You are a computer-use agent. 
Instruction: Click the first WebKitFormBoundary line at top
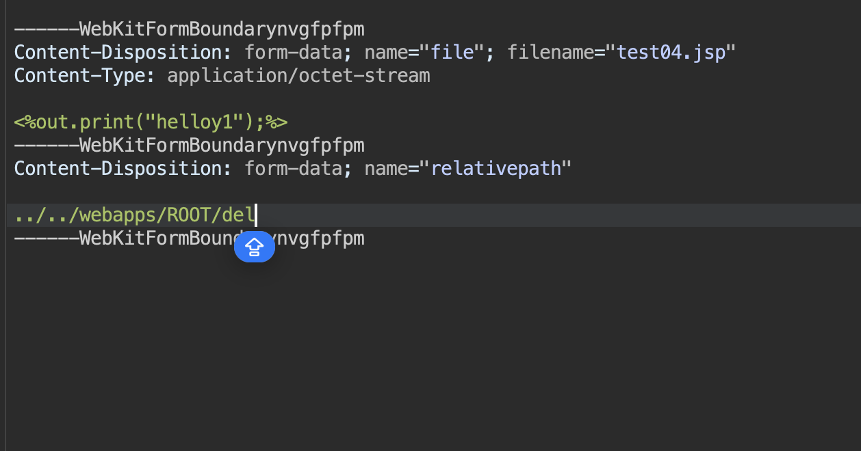189,29
